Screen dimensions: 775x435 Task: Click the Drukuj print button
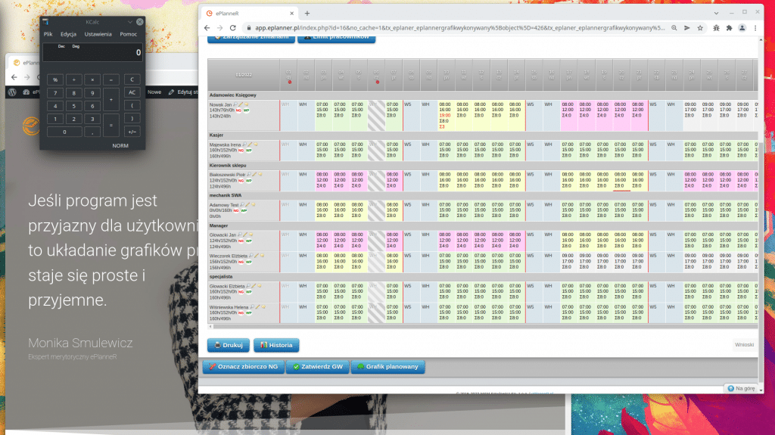click(x=229, y=345)
